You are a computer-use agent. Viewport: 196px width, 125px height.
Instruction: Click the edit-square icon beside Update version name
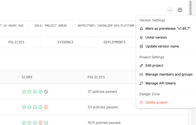[x=141, y=46]
